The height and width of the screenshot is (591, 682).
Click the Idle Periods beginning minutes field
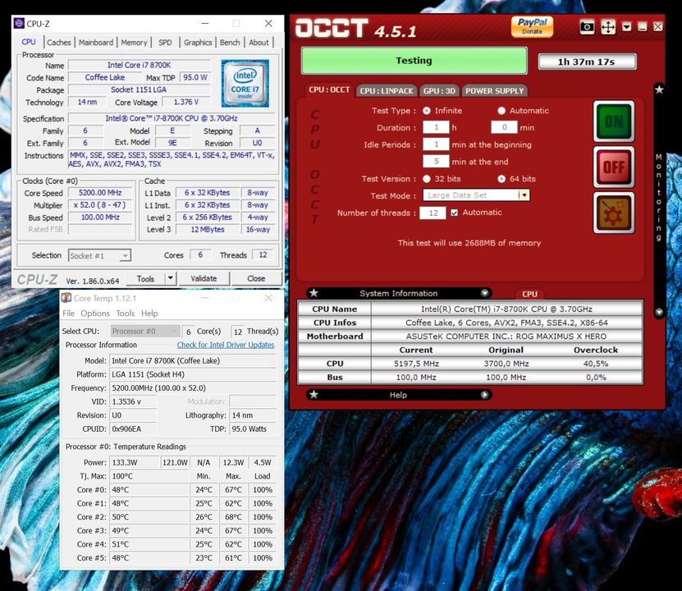[x=436, y=144]
